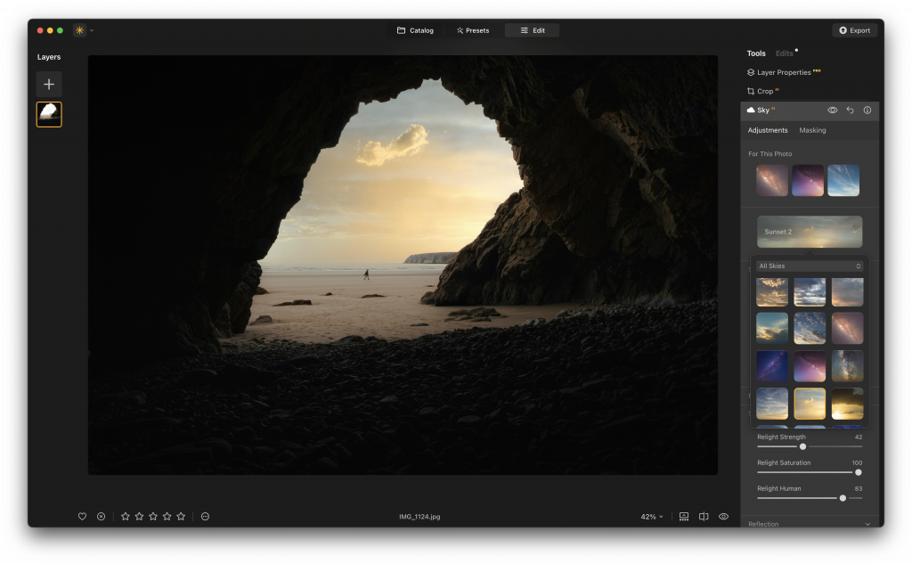Switch to the Edits panel tab
The image size is (912, 564).
tap(784, 53)
